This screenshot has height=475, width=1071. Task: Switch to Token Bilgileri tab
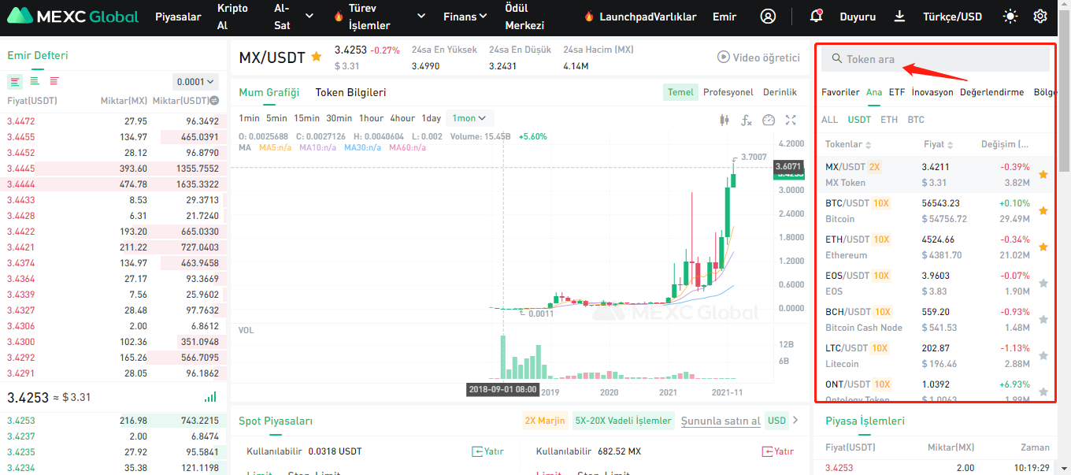point(350,92)
